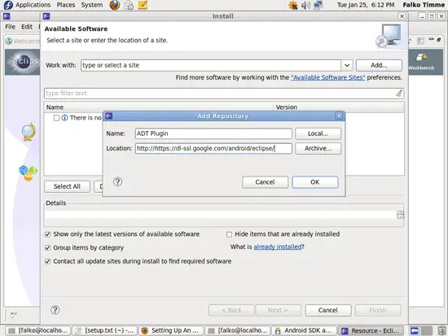Toggle Show only the latest versions checkbox
448x336 pixels.
click(48, 234)
